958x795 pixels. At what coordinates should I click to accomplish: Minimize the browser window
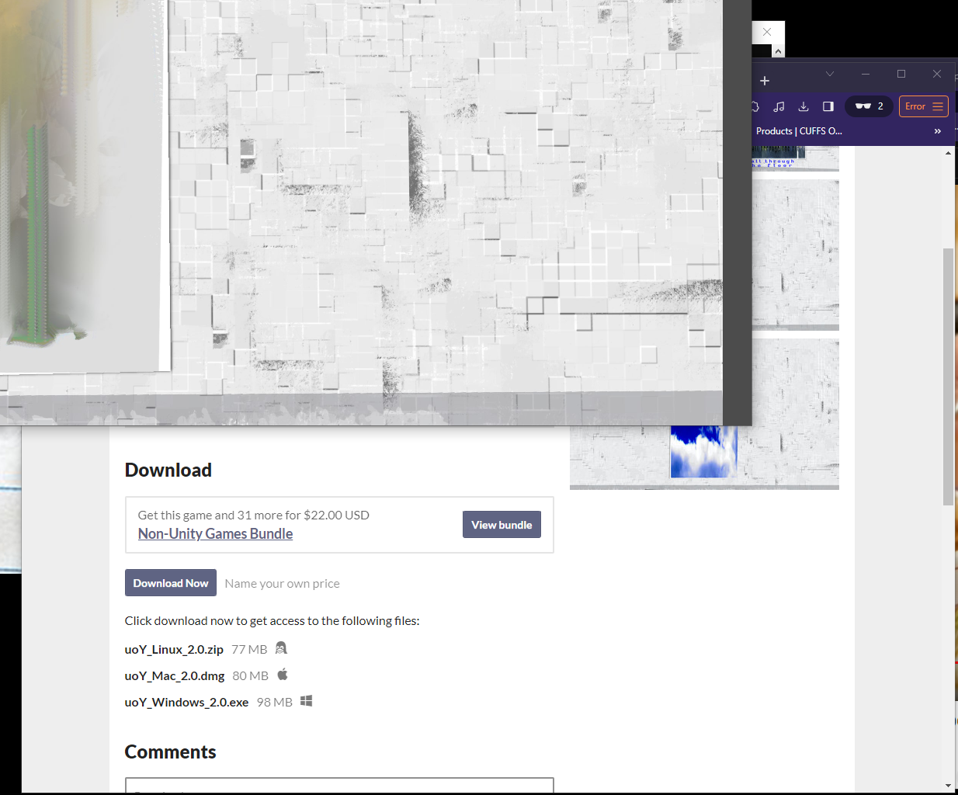[x=866, y=75]
